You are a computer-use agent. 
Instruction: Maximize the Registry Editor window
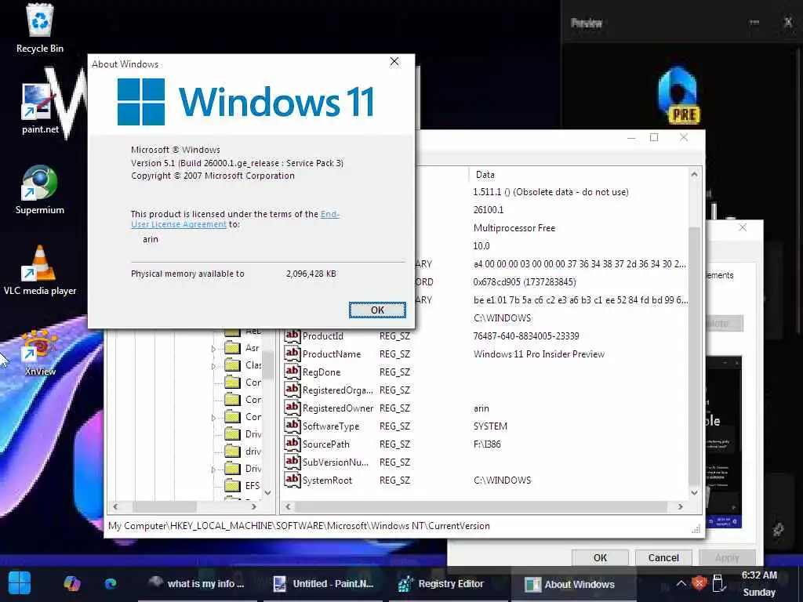[x=654, y=137]
